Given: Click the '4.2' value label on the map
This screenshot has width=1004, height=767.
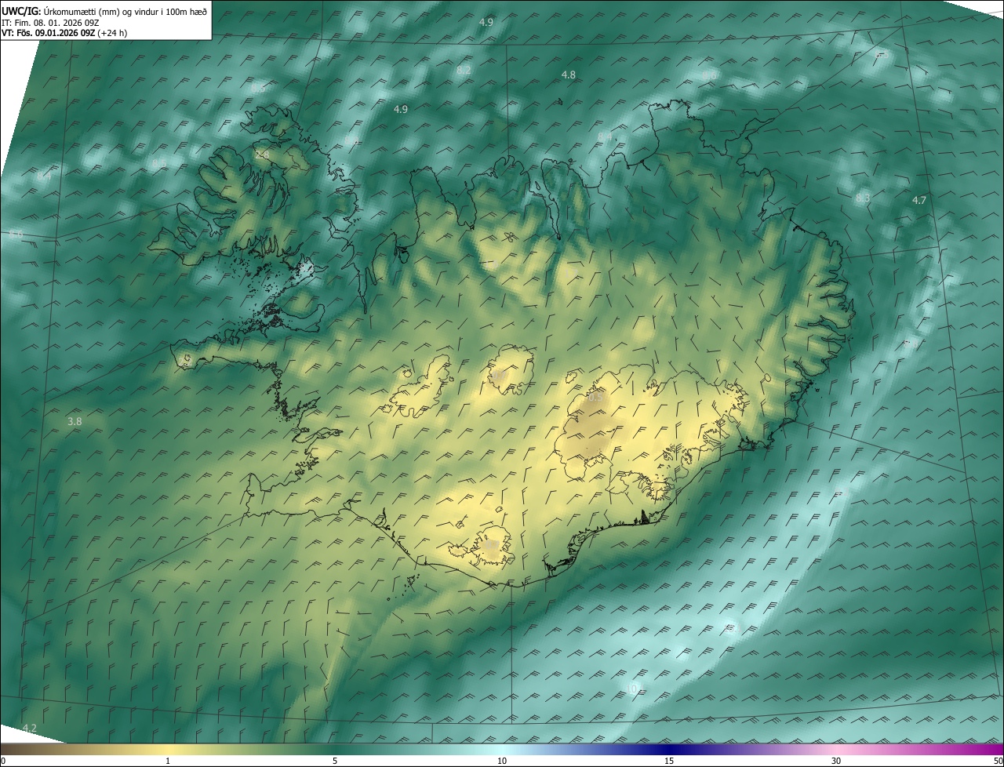Looking at the screenshot, I should coord(30,729).
